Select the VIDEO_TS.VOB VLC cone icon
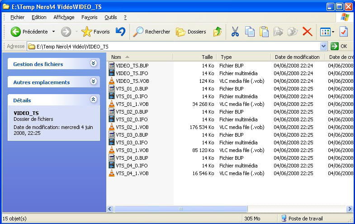 pyautogui.click(x=112, y=81)
